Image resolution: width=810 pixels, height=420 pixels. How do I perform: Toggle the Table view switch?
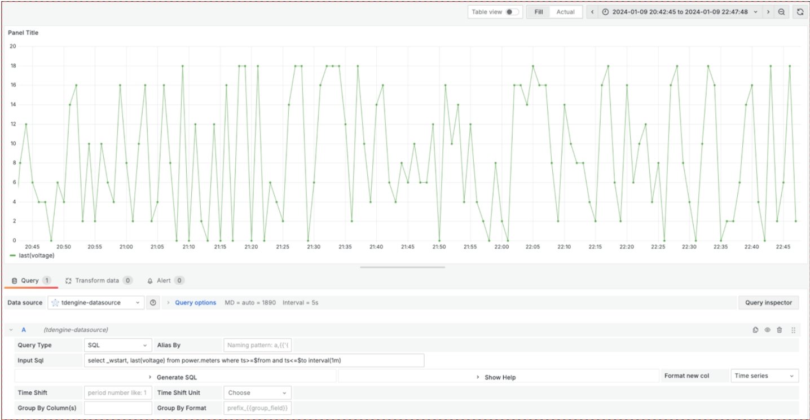512,12
